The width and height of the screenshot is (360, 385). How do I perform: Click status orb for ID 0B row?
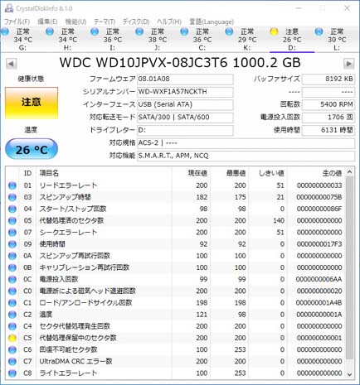point(12,267)
